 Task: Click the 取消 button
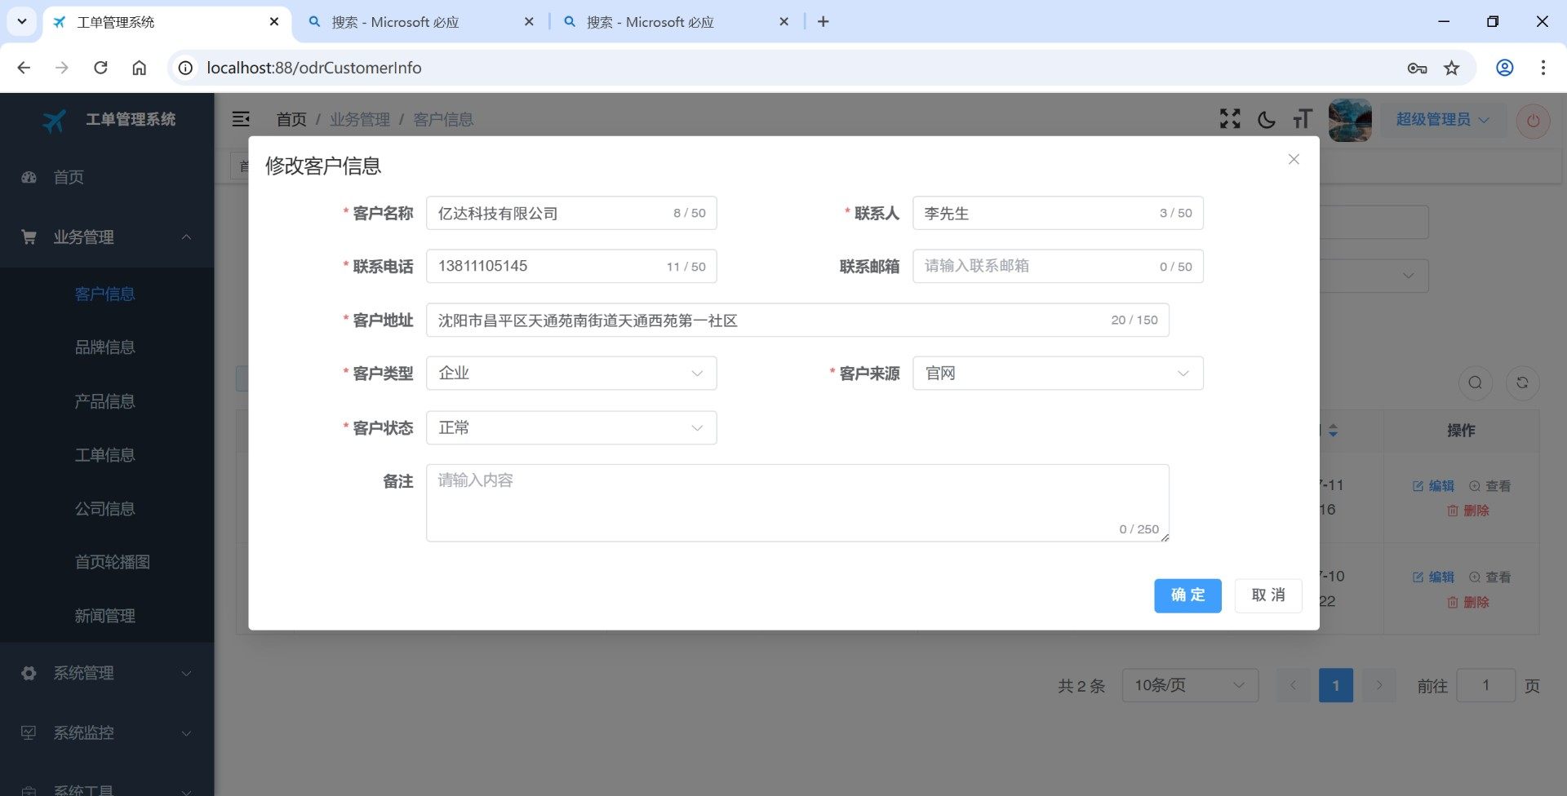point(1267,595)
